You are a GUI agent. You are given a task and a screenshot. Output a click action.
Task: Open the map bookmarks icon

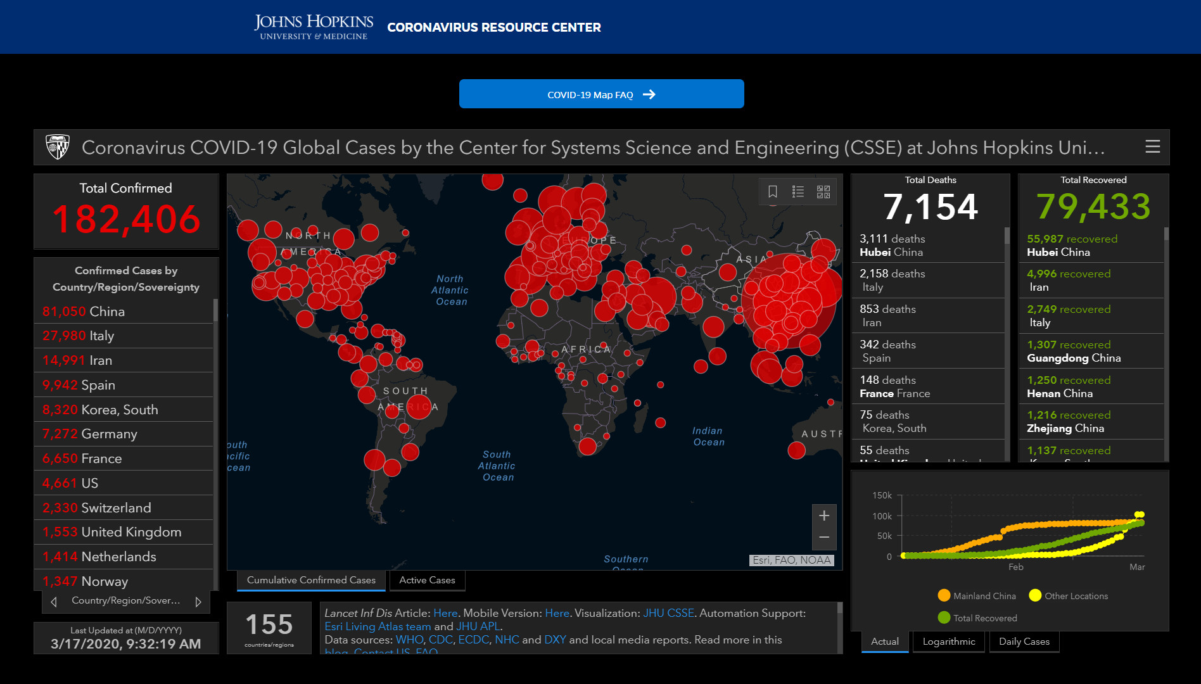click(773, 192)
